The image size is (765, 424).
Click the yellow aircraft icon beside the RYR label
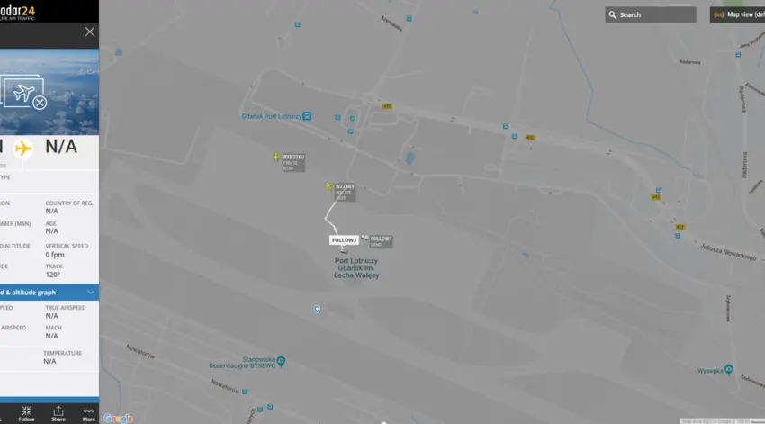pos(276,157)
